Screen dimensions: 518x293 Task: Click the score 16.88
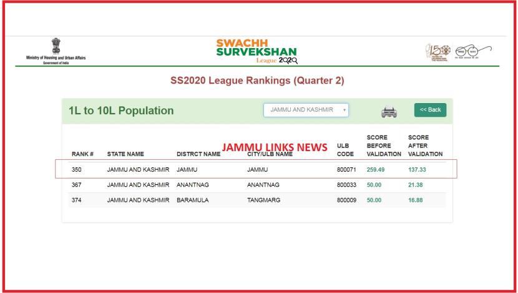click(x=415, y=200)
